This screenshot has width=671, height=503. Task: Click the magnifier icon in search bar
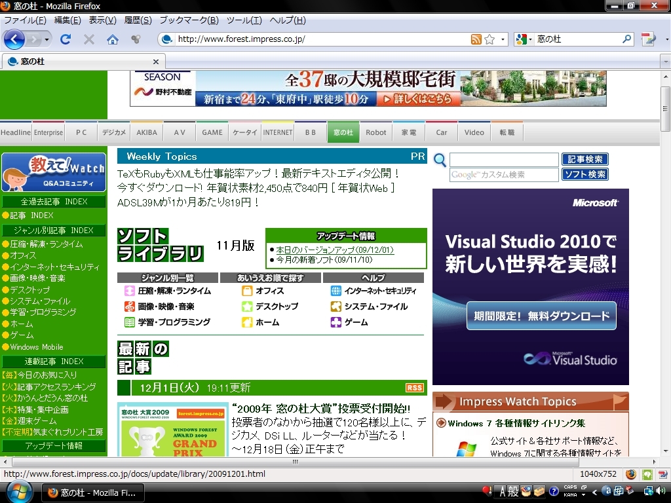coord(627,39)
